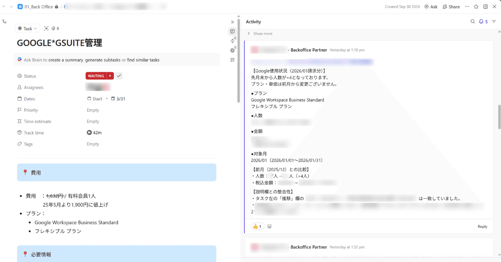Go to next task with down chevron
This screenshot has width=501, height=262.
point(11,7)
